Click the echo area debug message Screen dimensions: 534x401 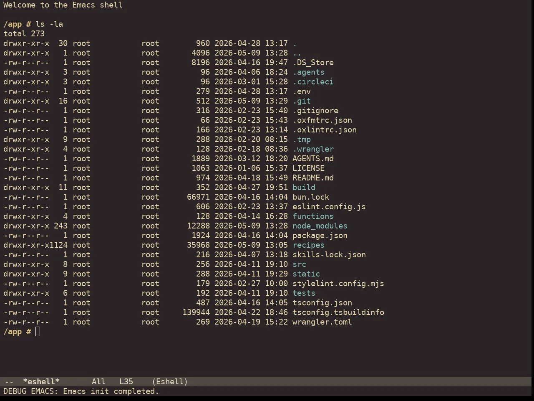(x=81, y=391)
